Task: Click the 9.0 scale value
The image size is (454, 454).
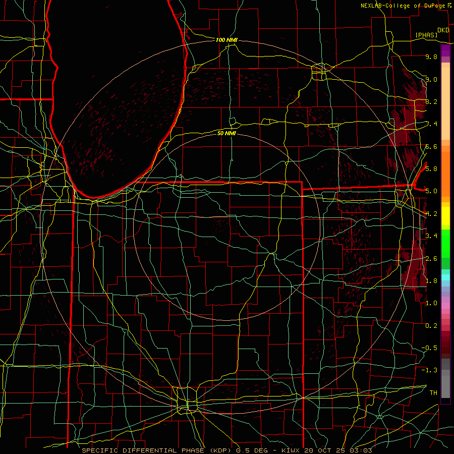Action: coord(431,79)
